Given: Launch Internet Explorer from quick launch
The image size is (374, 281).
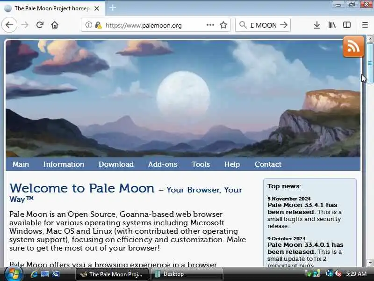Looking at the screenshot, I should point(34,274).
